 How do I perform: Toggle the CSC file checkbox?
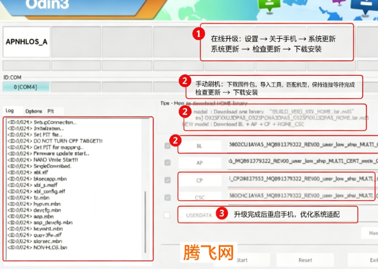point(167,198)
